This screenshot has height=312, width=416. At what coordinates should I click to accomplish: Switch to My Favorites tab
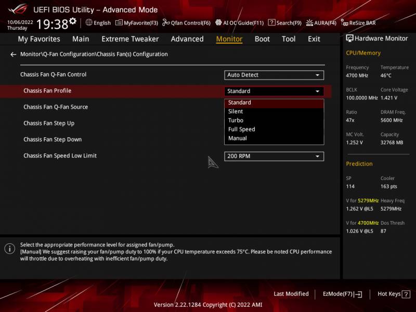coord(39,39)
